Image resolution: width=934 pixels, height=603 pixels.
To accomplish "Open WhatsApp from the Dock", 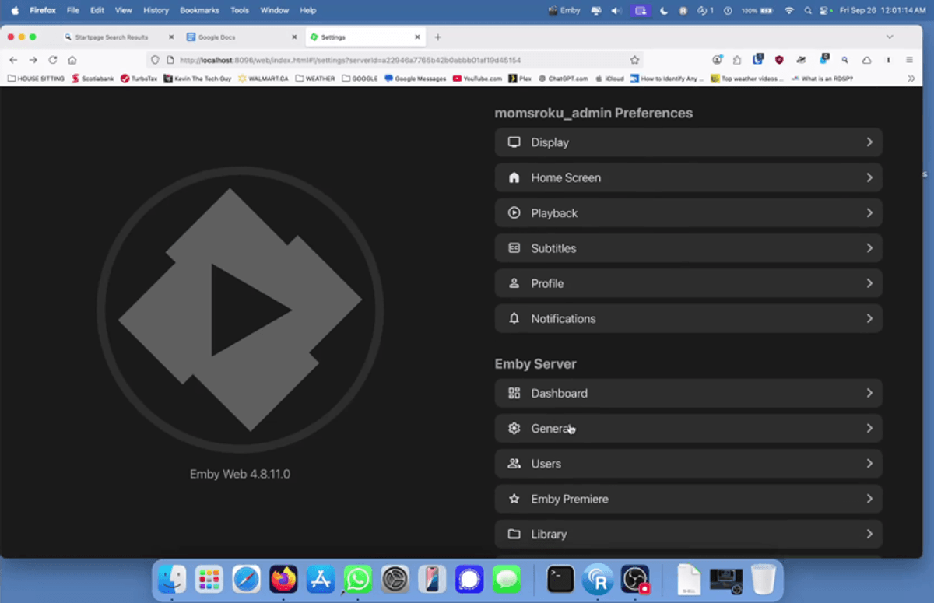I will point(358,579).
